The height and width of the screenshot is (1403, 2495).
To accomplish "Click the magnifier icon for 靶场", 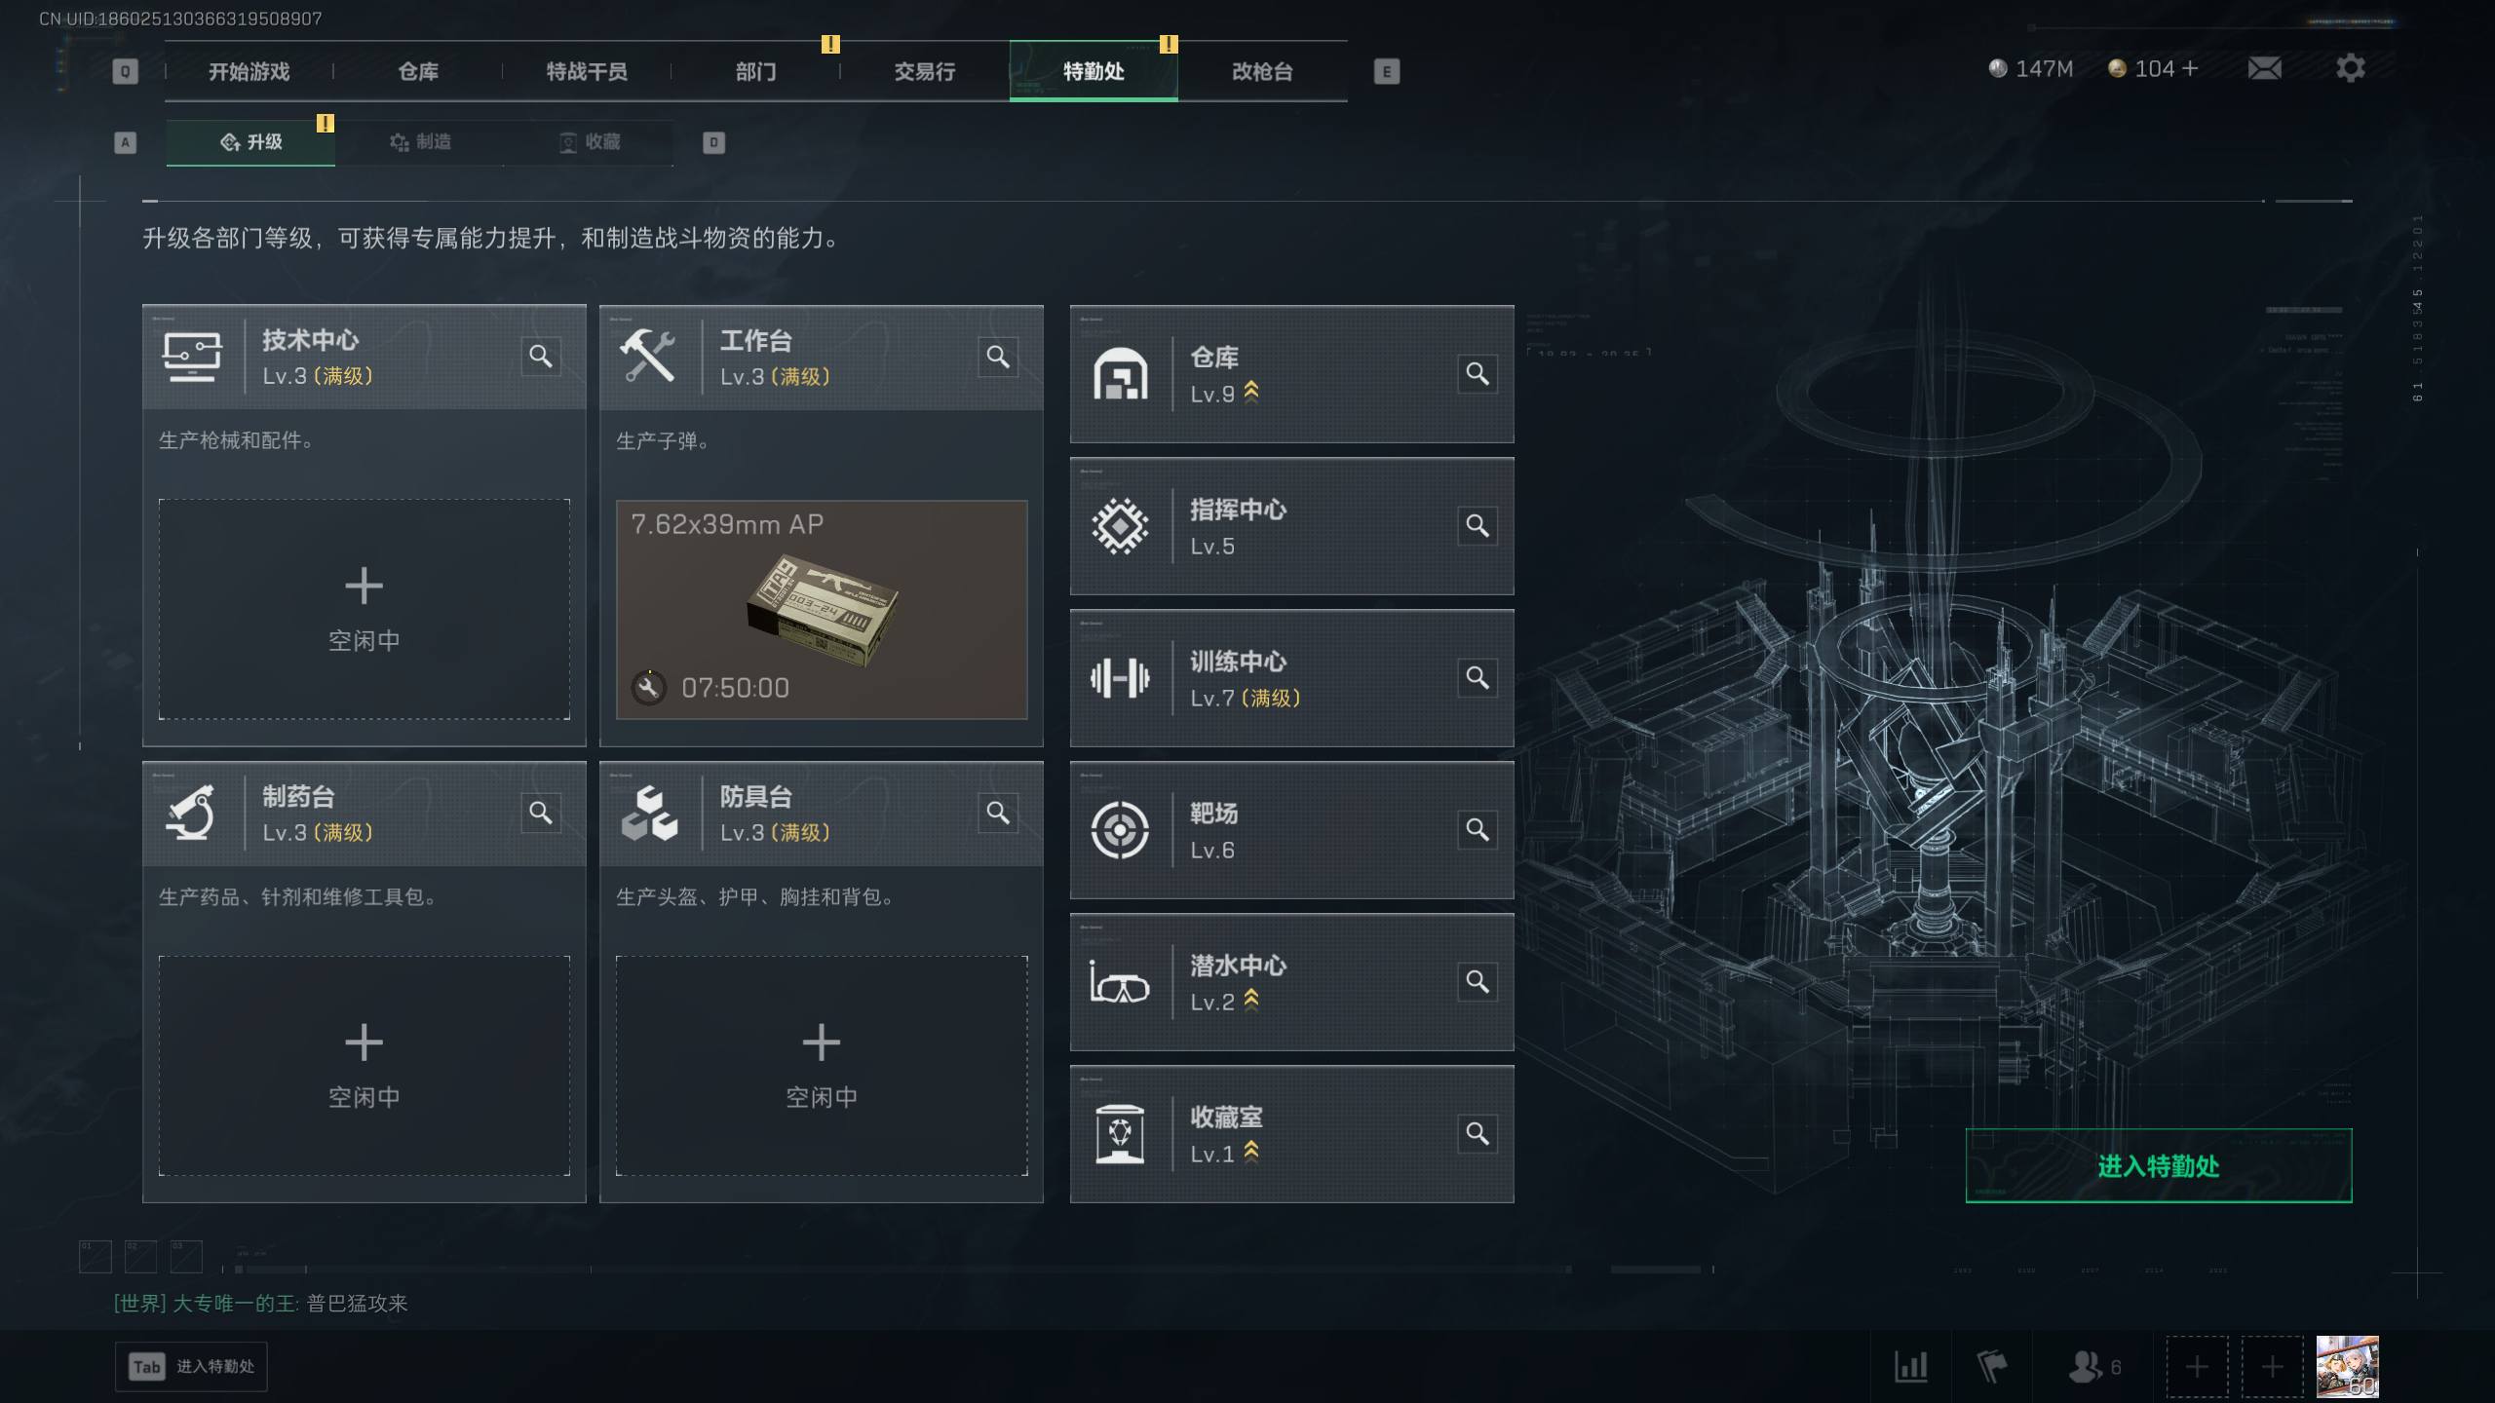I will pos(1478,830).
